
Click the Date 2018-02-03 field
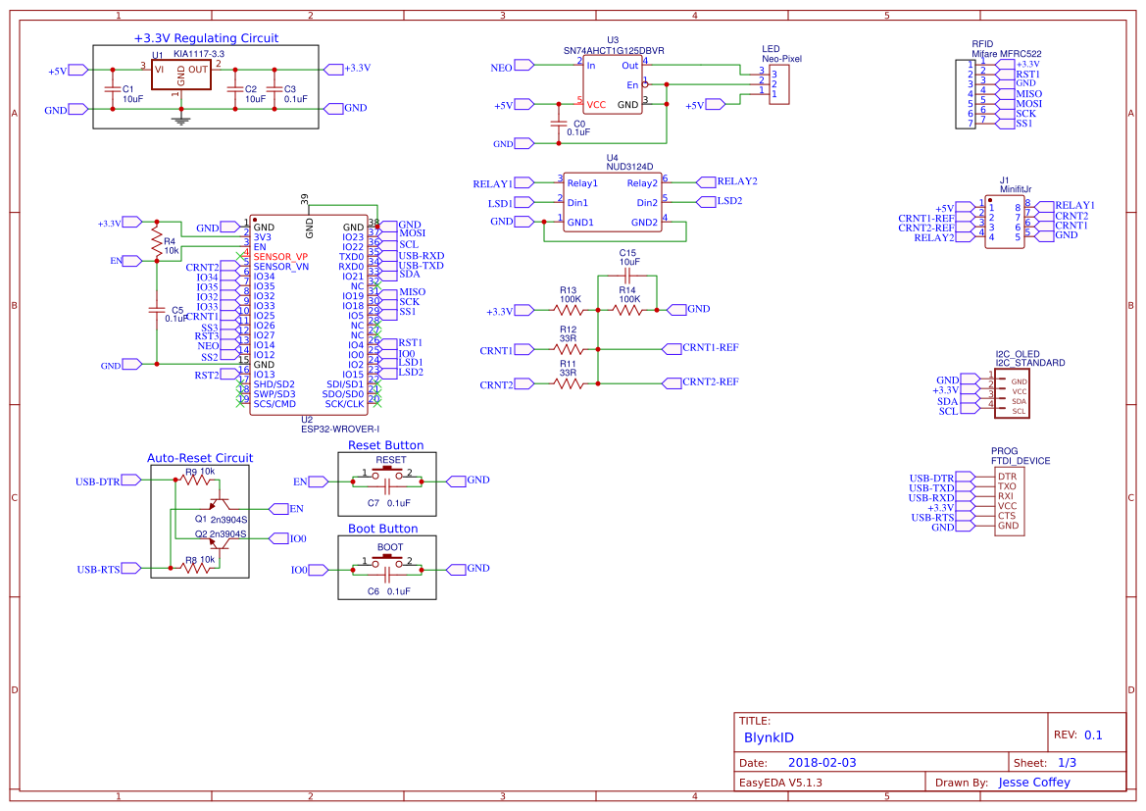coord(821,762)
